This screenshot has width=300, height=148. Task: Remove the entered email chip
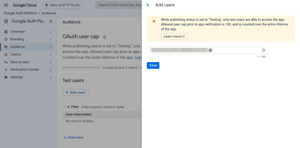click(x=210, y=50)
